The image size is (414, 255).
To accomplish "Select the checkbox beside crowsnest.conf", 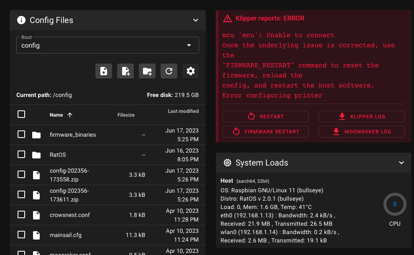I will click(21, 215).
